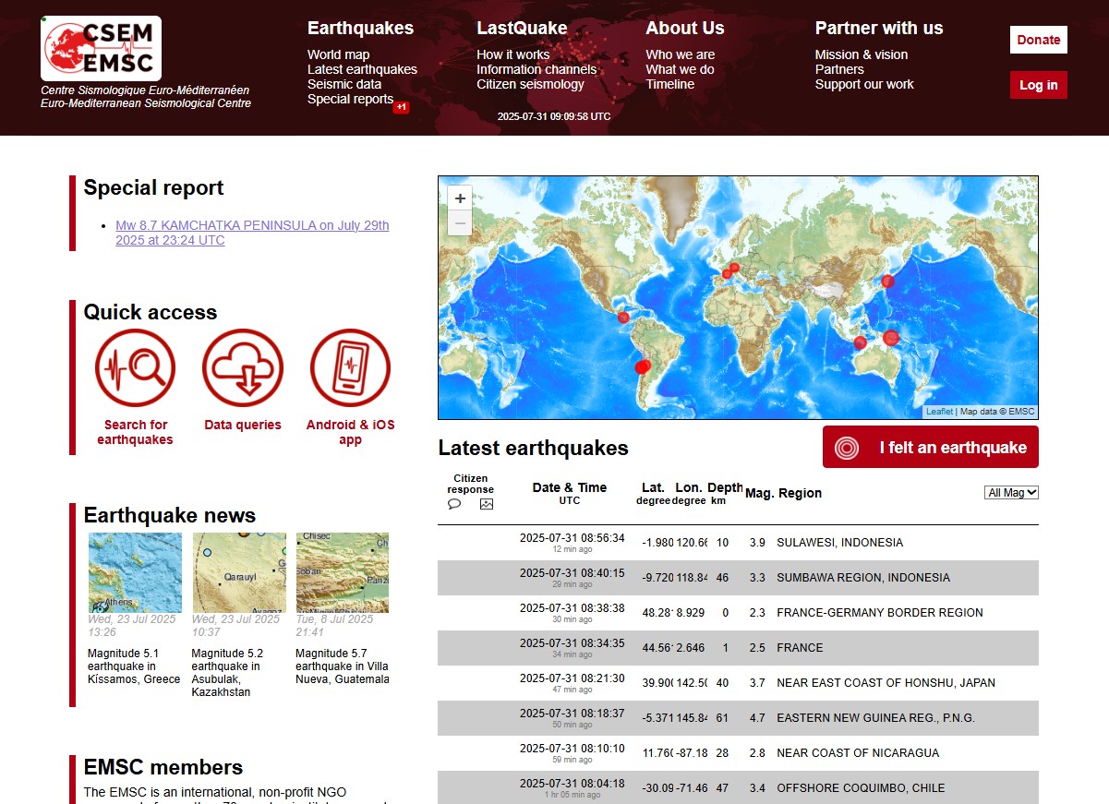Click the CSEM EMSC logo
This screenshot has height=804, width=1109.
pos(102,48)
